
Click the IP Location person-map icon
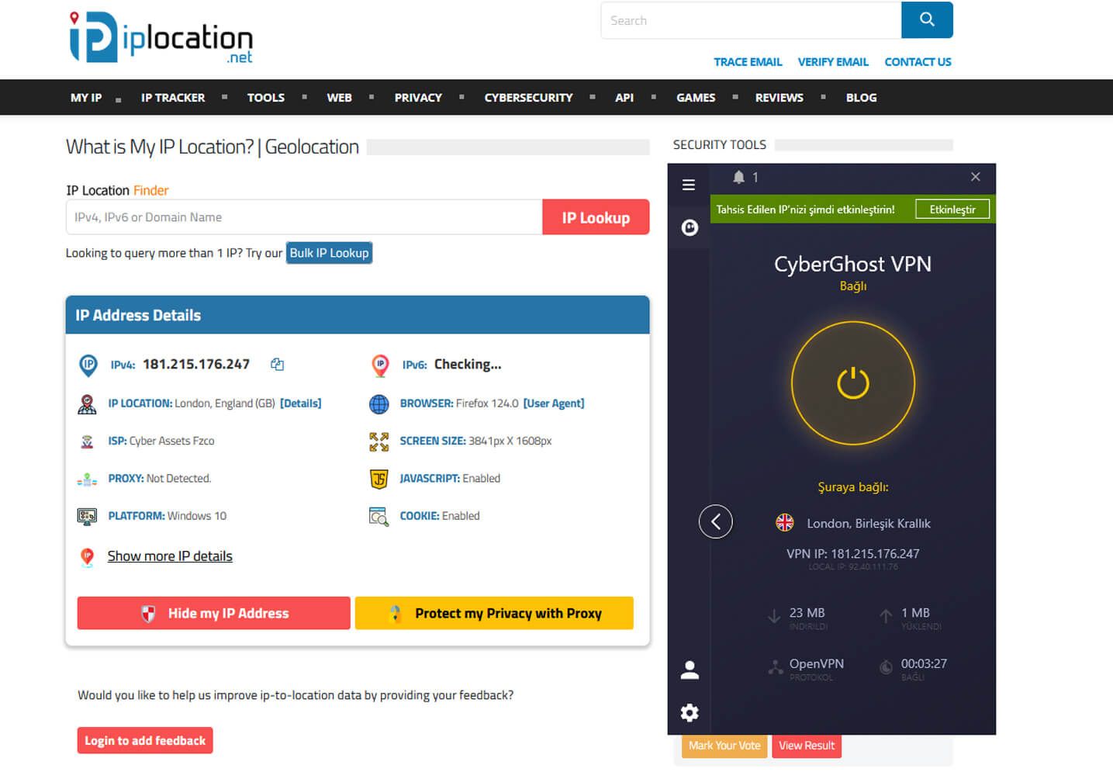(88, 403)
